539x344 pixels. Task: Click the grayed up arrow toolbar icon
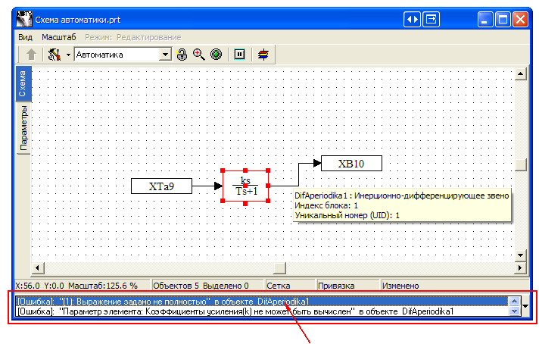(31, 55)
